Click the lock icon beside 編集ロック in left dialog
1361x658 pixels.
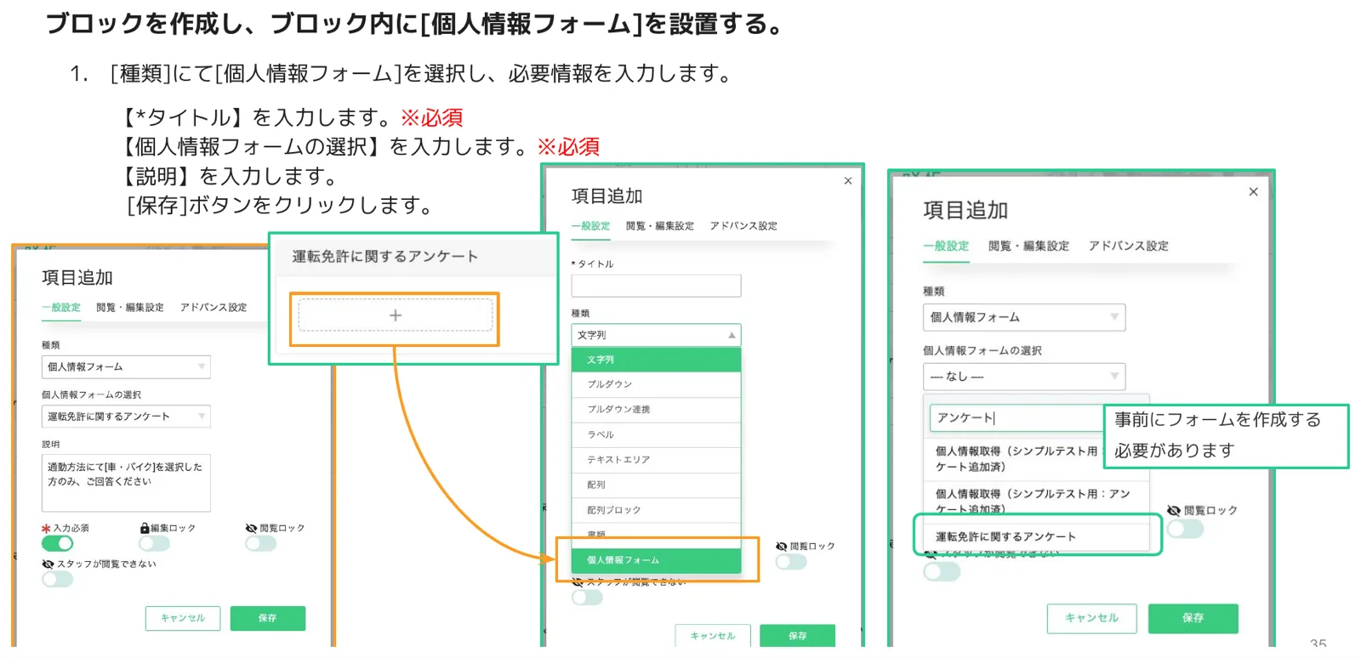(145, 528)
